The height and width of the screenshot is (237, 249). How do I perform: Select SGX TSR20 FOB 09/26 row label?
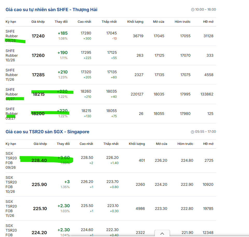11,160
